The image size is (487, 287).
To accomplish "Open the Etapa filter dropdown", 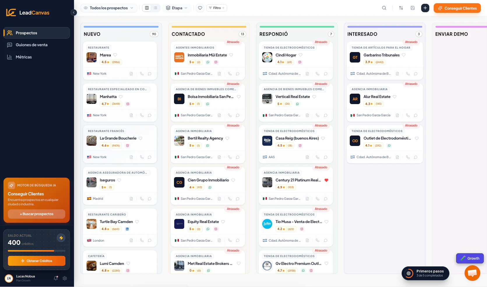I will point(177,8).
